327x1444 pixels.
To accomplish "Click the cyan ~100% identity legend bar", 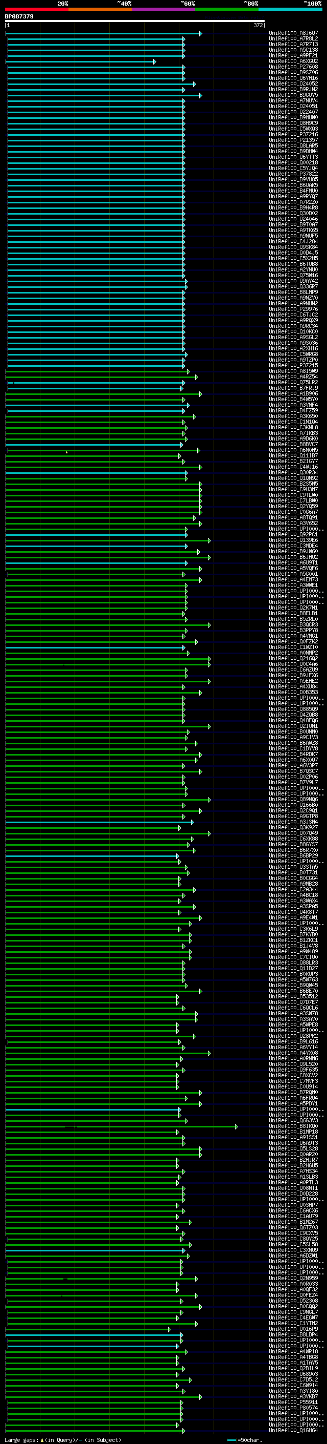I will [x=290, y=9].
